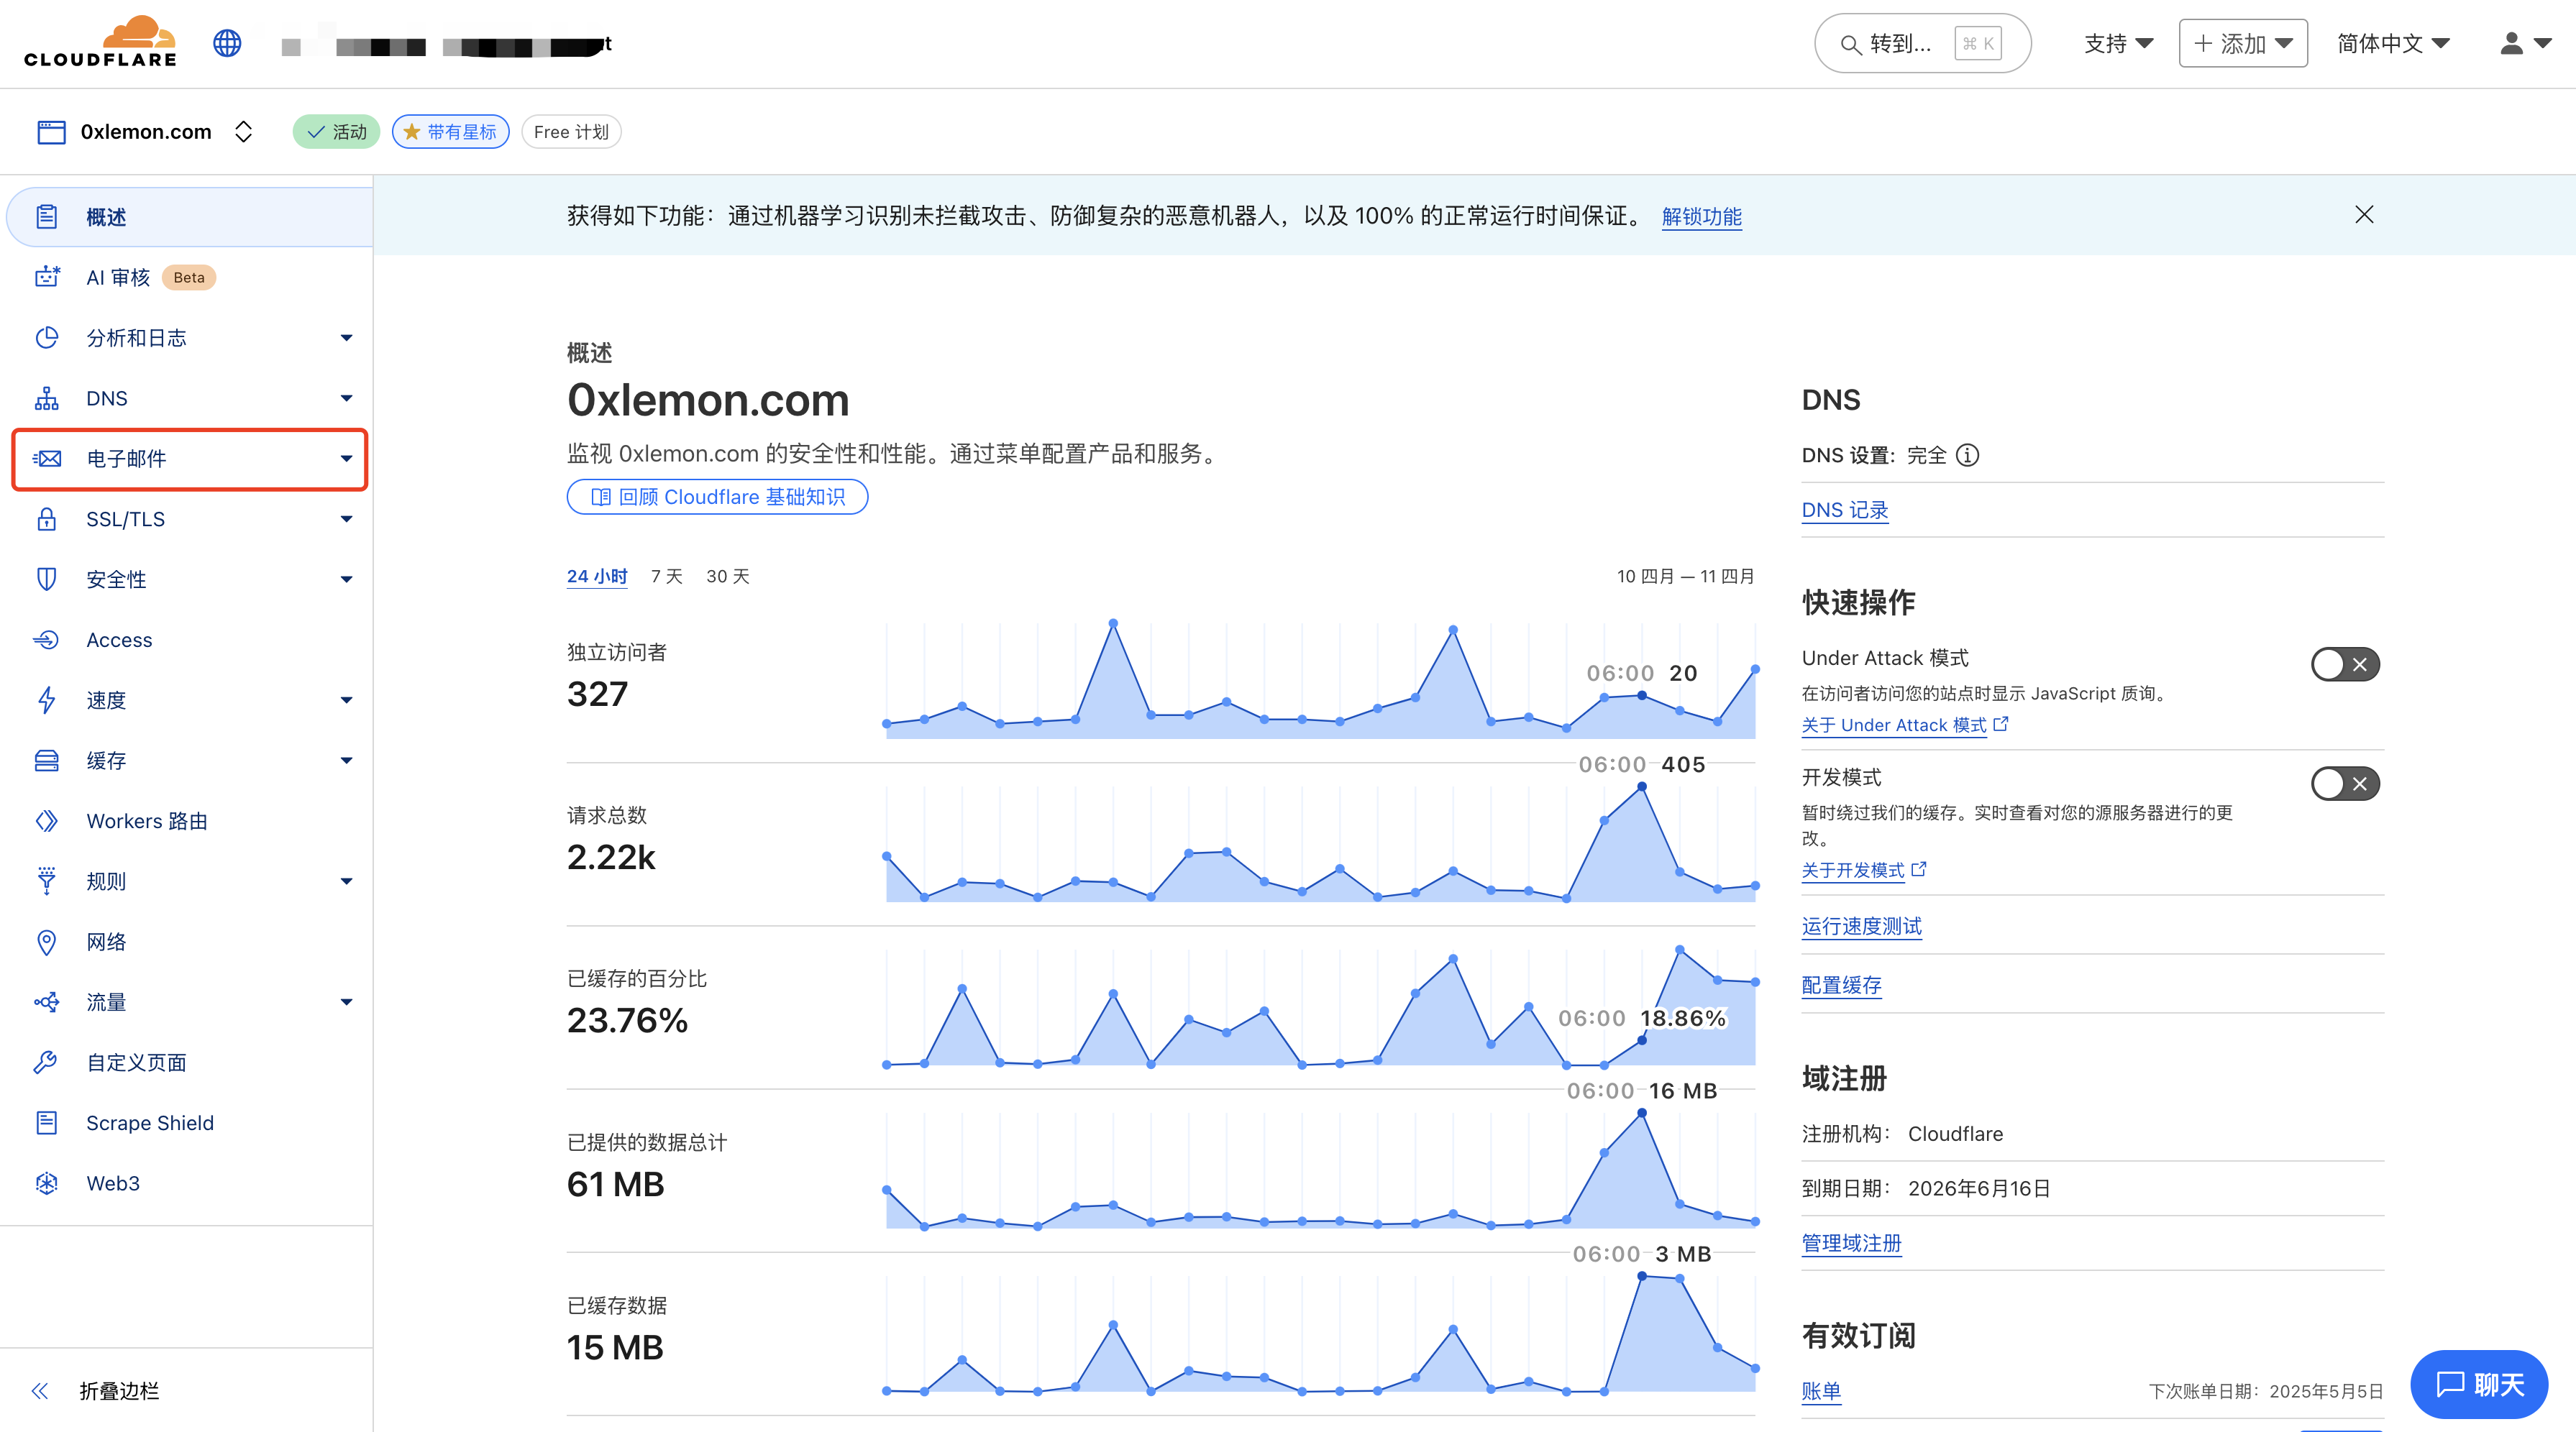Toggle the development mode (开发模式) switch
This screenshot has width=2576, height=1432.
click(2345, 784)
